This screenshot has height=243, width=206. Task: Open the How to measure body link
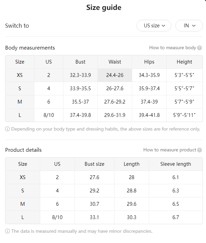173,48
